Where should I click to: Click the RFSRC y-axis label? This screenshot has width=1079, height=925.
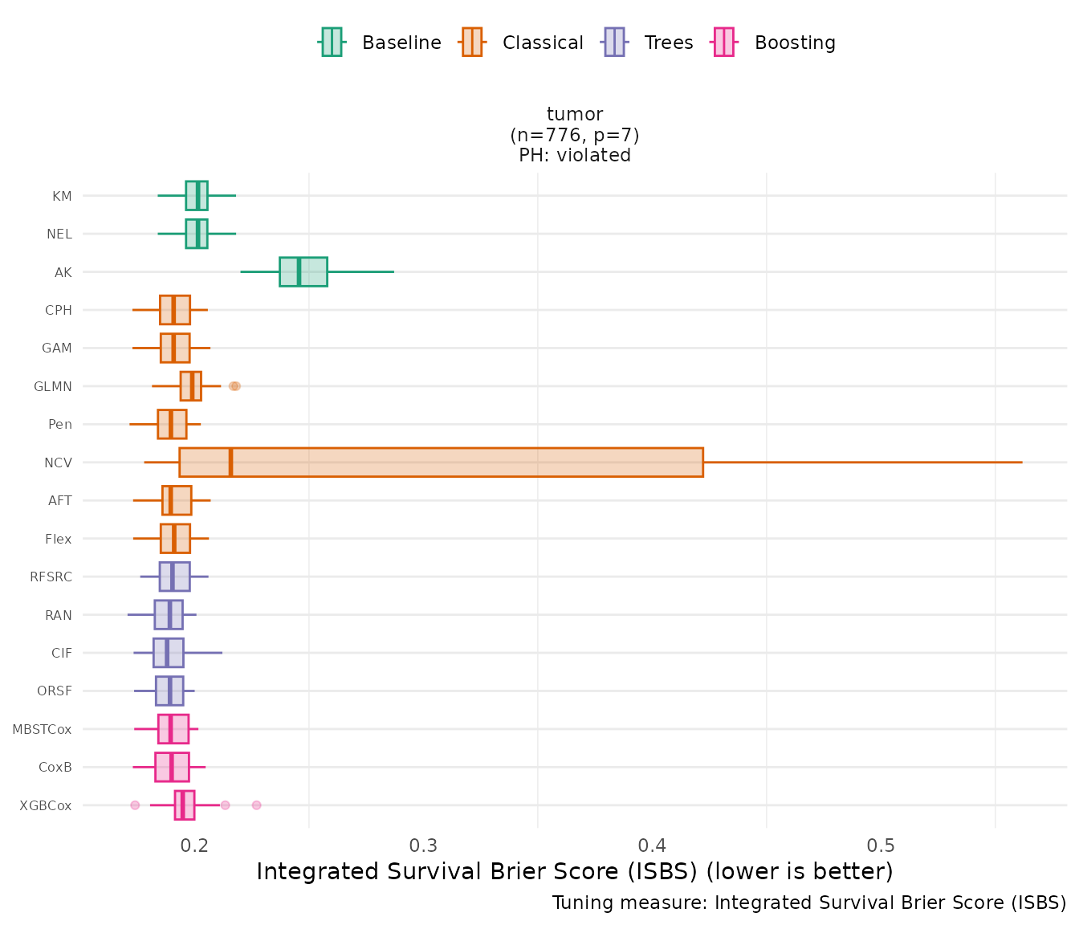click(x=51, y=577)
